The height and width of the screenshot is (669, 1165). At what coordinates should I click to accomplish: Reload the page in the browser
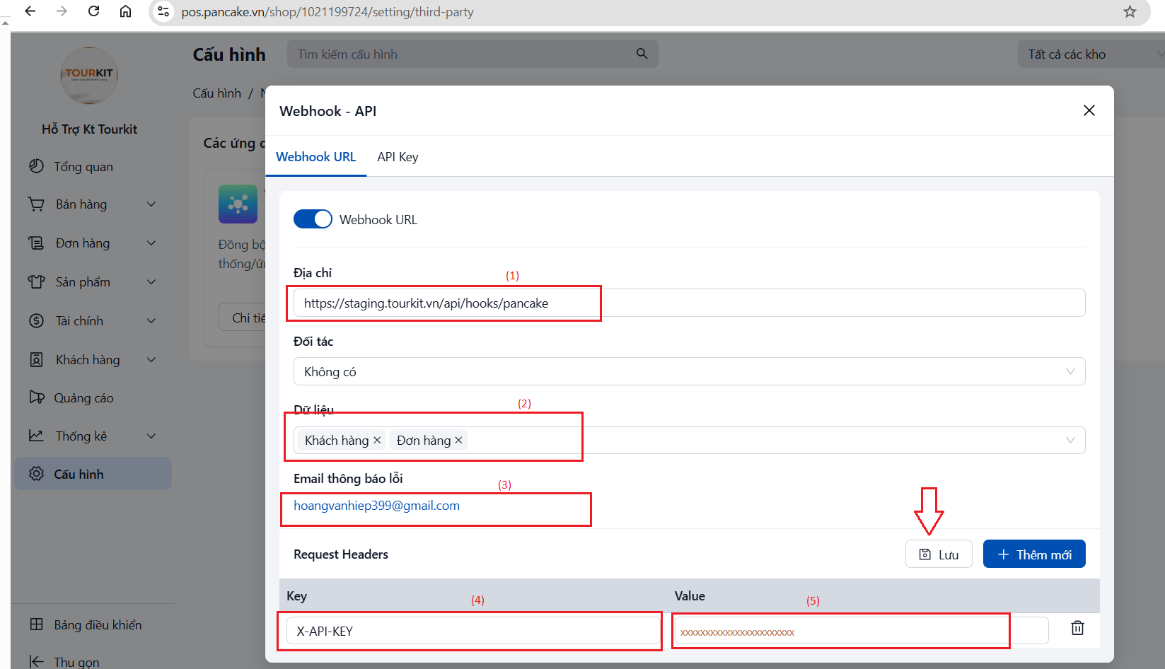(x=93, y=12)
